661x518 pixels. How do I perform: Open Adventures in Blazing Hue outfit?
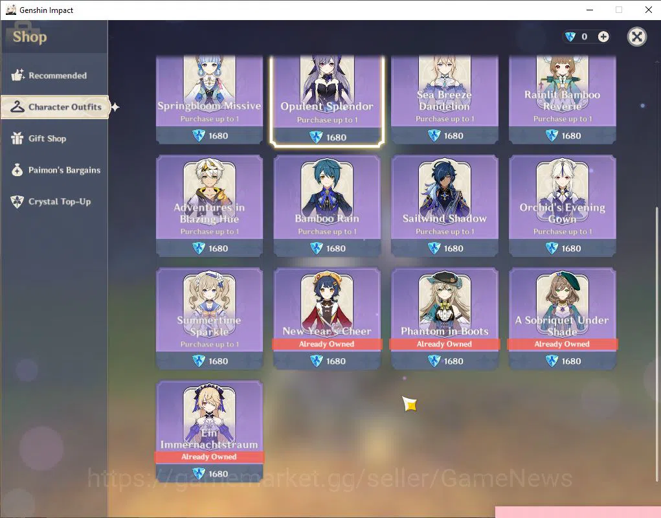pos(210,206)
